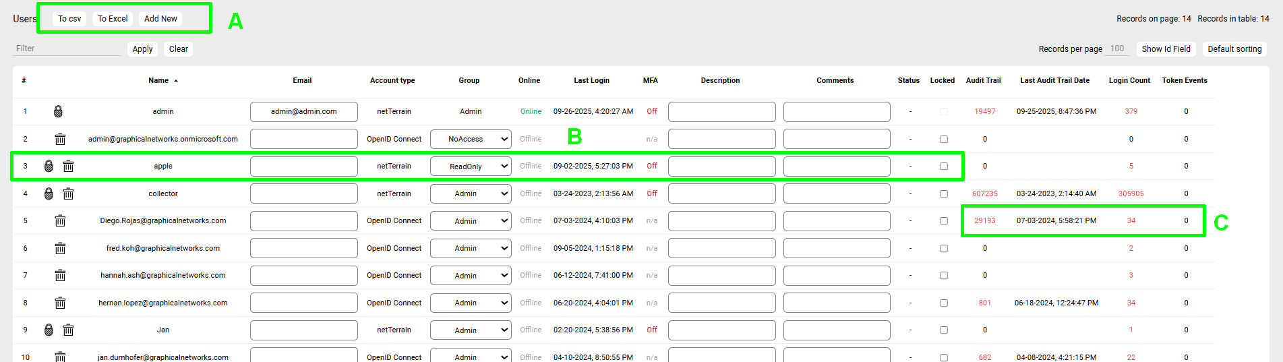Check the Locked checkbox for apple
The height and width of the screenshot is (362, 1283).
[x=943, y=167]
